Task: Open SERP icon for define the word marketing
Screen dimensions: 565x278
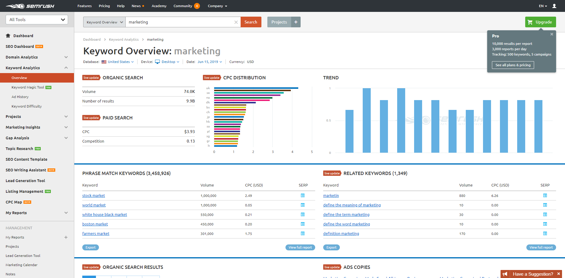Action: [x=545, y=224]
